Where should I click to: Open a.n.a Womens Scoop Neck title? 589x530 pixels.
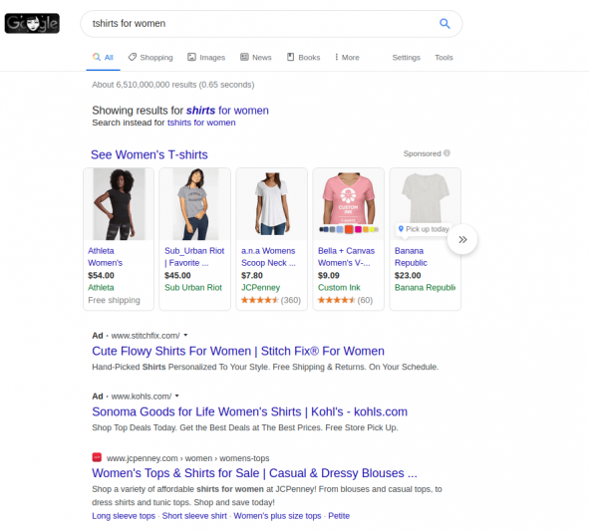tap(268, 257)
